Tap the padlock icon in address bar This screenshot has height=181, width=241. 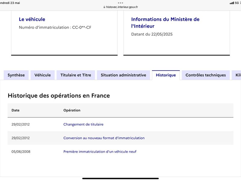(104, 7)
